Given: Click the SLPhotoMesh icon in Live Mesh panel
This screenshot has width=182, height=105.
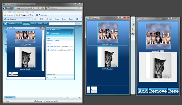Looking at the screenshot, I should (49, 33).
